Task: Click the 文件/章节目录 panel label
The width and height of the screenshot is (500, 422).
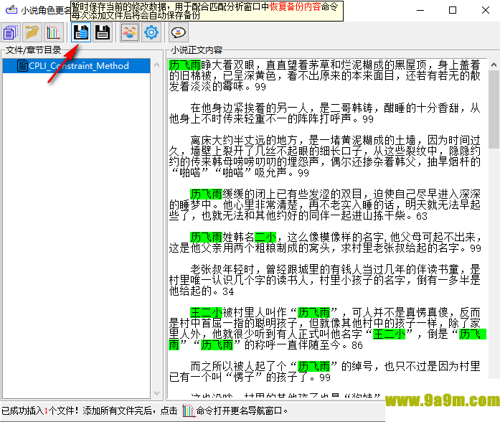Action: coord(33,50)
